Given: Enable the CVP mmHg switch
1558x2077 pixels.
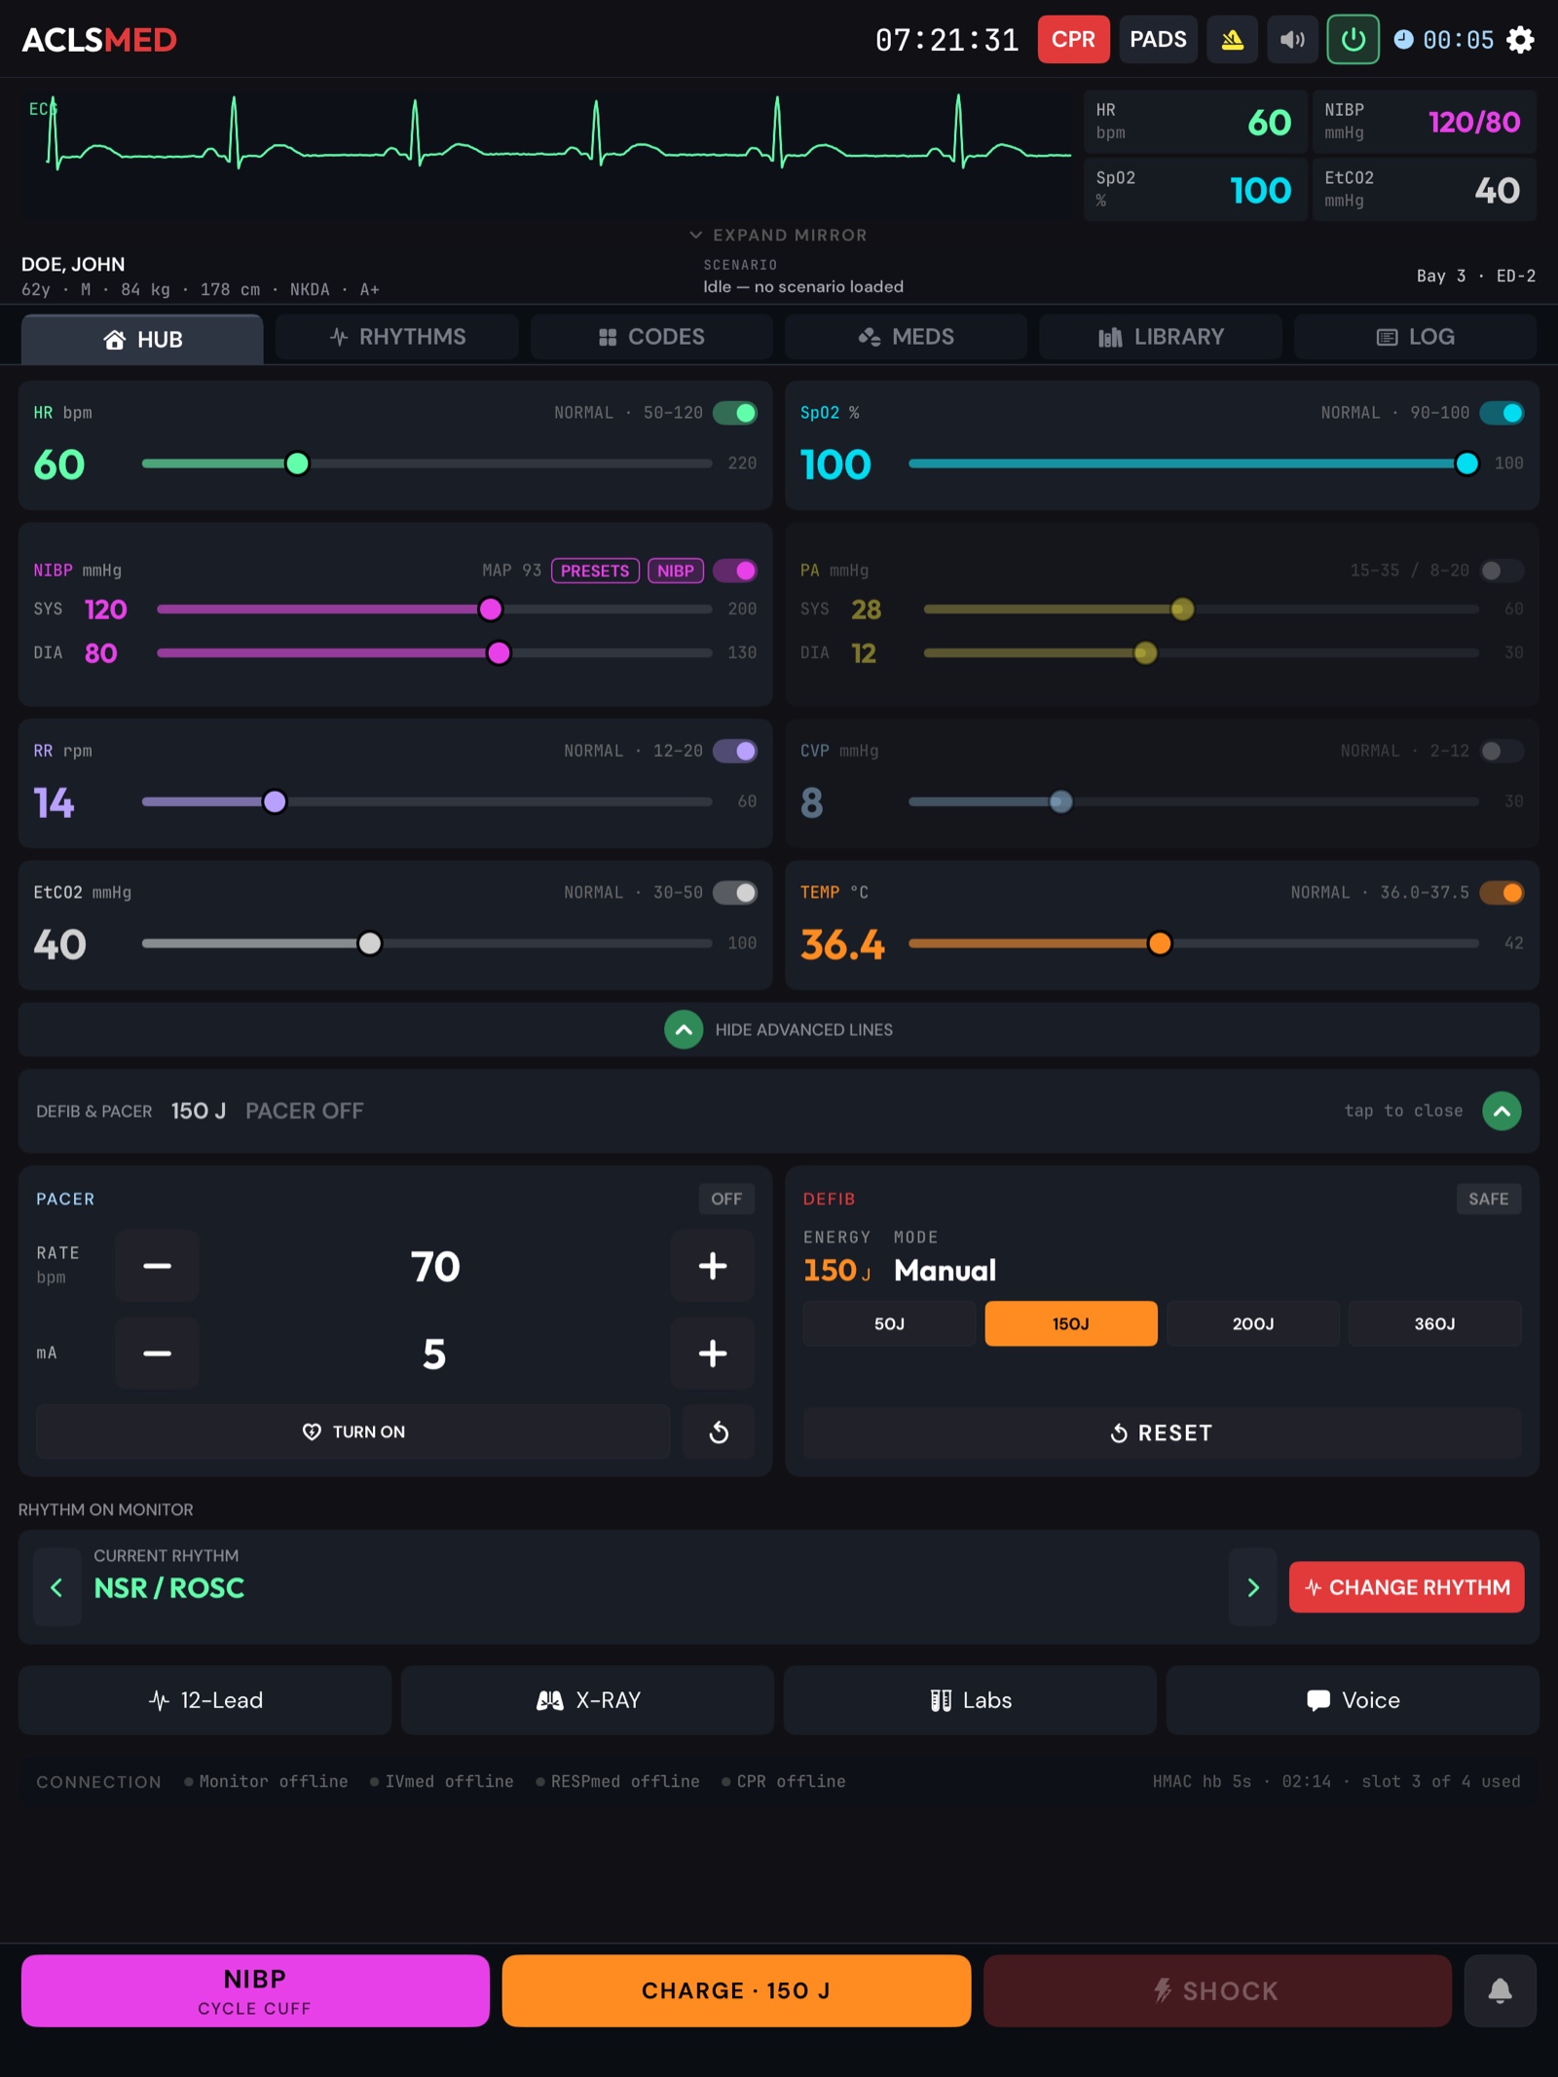Looking at the screenshot, I should 1502,751.
